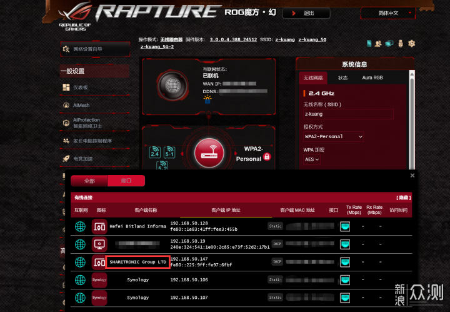Click the SHARETRONIC Group LTD client name
Screen dimensions: 450x312
pyautogui.click(x=137, y=262)
